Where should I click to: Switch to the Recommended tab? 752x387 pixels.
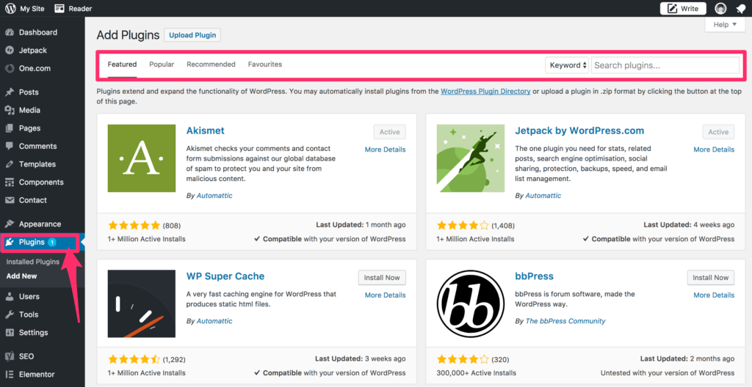click(211, 64)
